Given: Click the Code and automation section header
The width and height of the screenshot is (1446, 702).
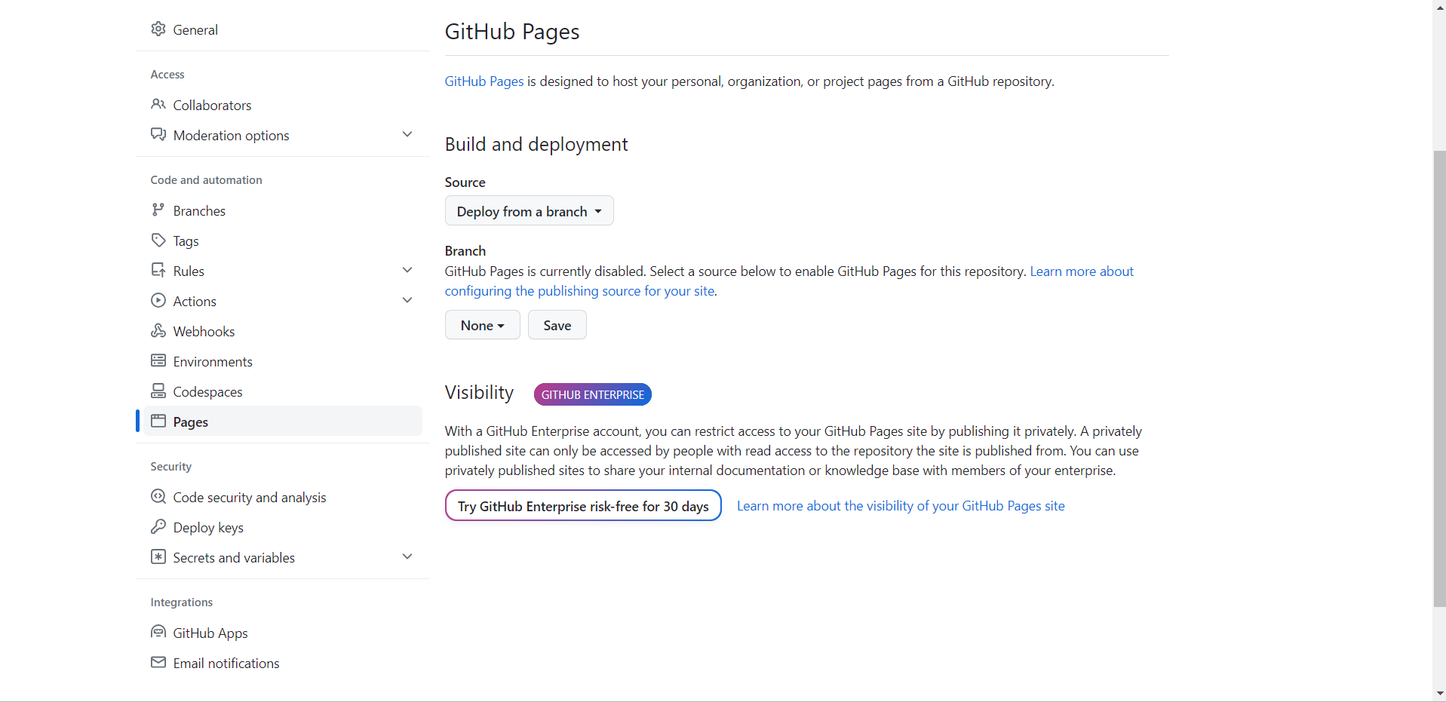Looking at the screenshot, I should [206, 180].
